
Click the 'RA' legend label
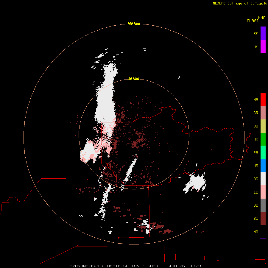coord(255,153)
